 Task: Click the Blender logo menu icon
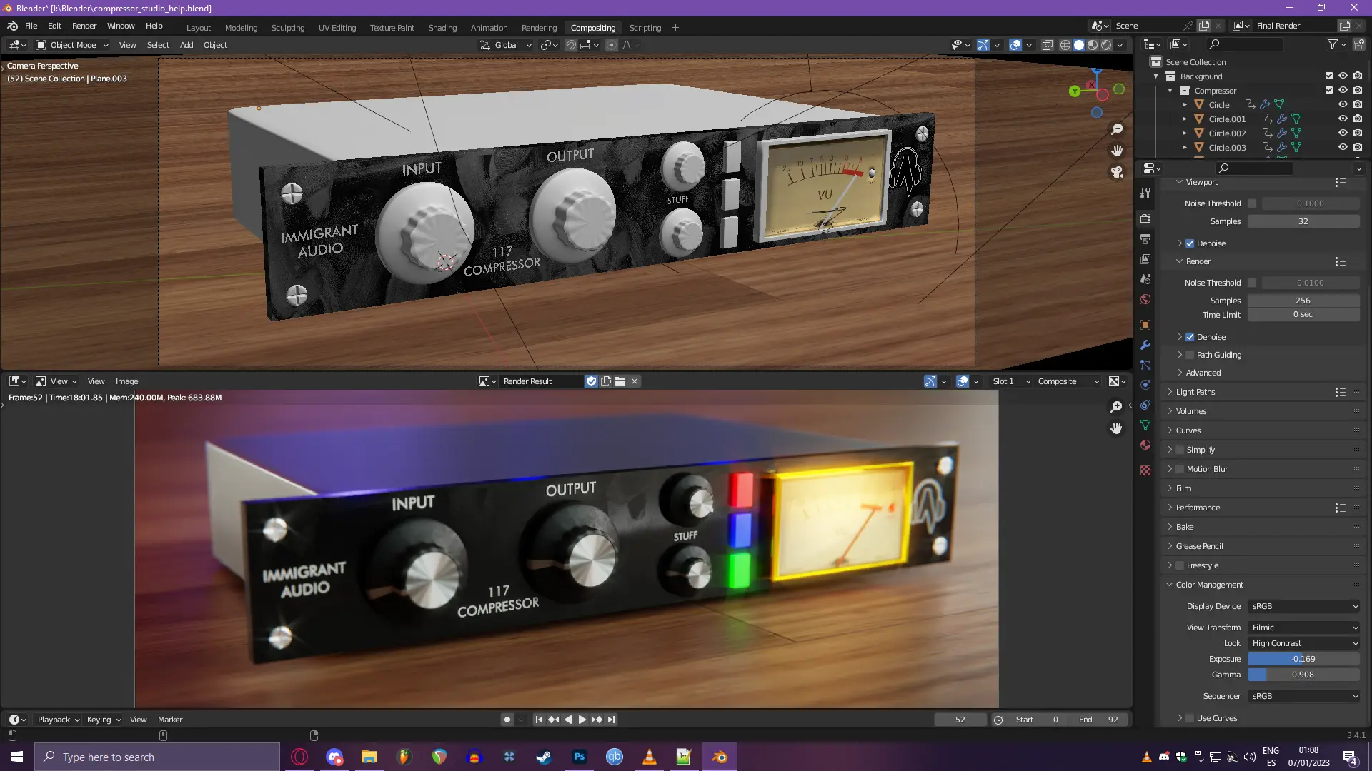tap(12, 26)
